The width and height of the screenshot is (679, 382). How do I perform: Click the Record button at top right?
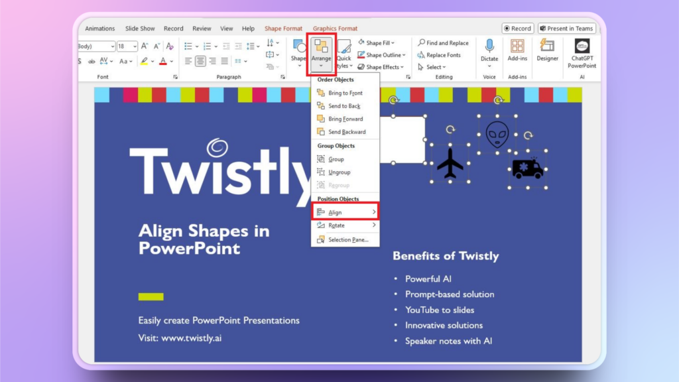tap(517, 29)
